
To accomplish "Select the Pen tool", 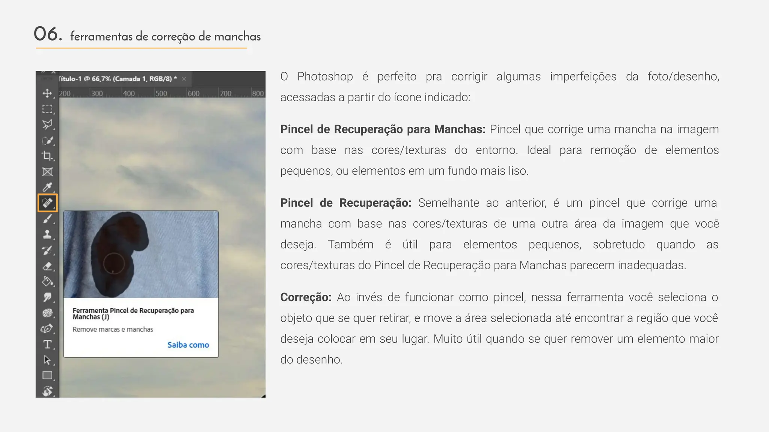I will point(47,328).
